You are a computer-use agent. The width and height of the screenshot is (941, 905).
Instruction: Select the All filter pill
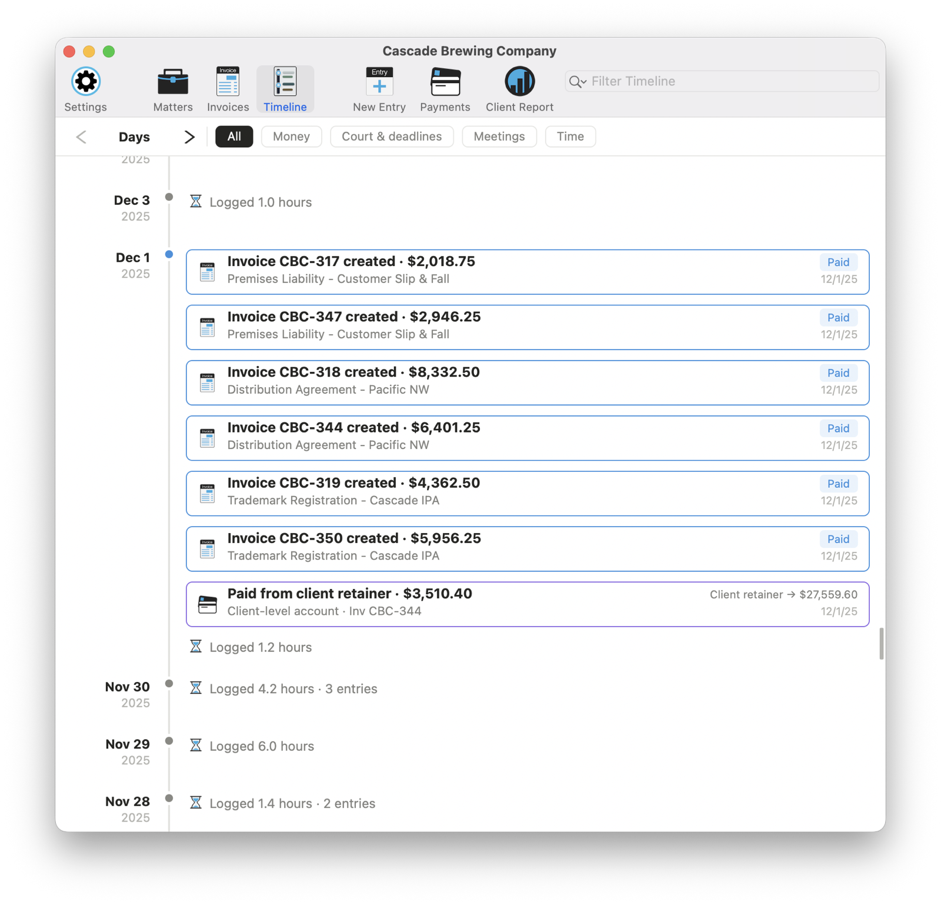[234, 137]
